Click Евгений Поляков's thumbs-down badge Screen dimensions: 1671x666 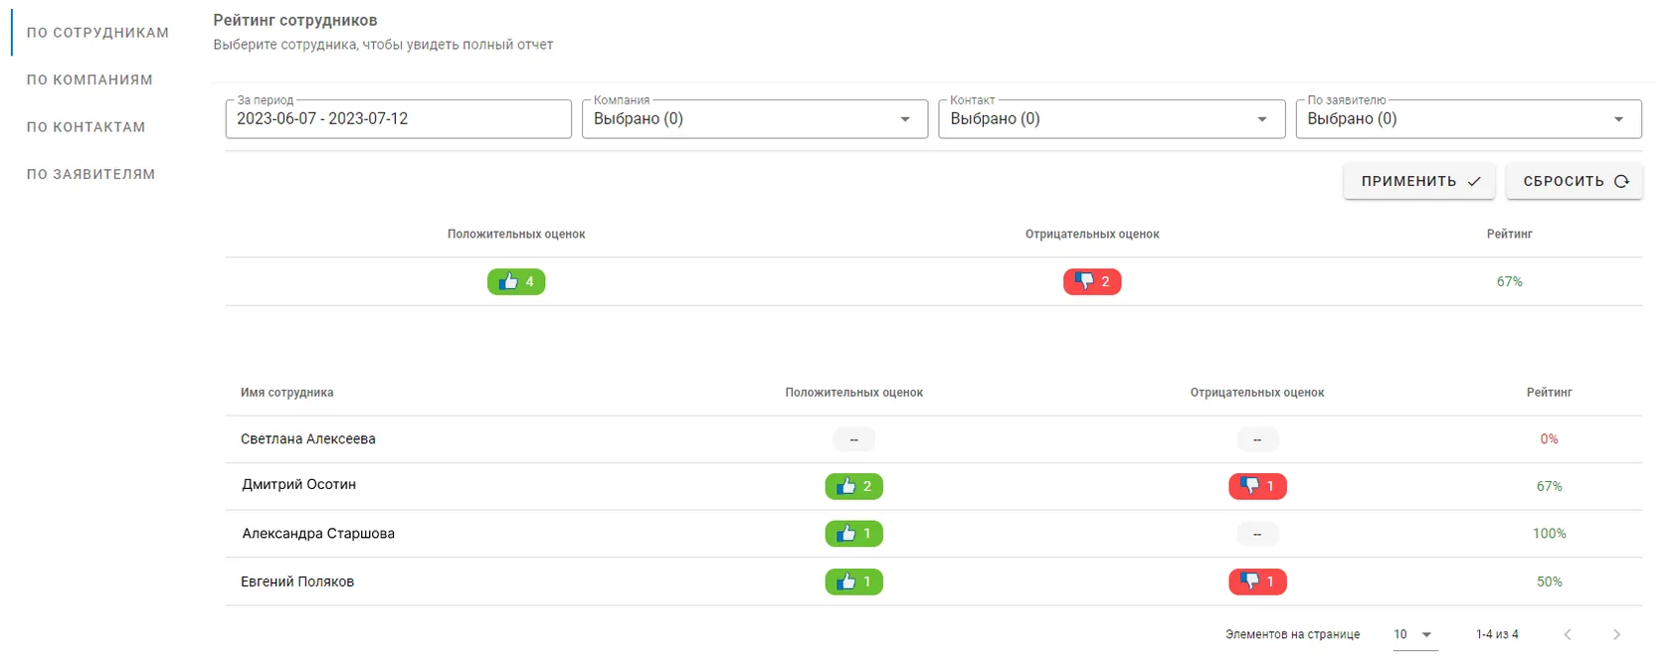coord(1257,582)
